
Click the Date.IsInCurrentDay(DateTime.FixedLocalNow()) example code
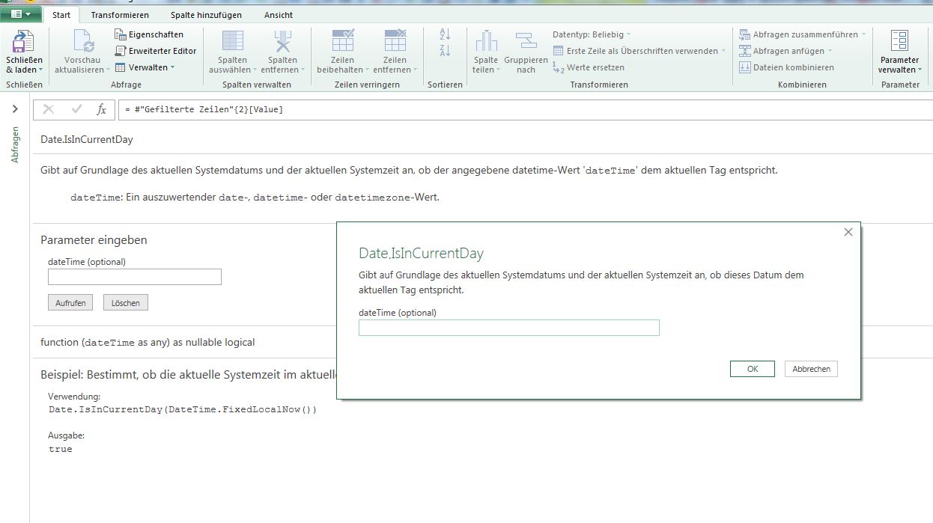click(x=183, y=410)
